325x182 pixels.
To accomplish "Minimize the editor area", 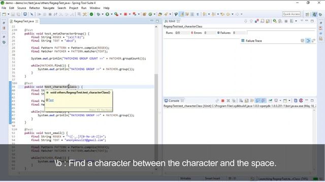I will click(x=152, y=21).
